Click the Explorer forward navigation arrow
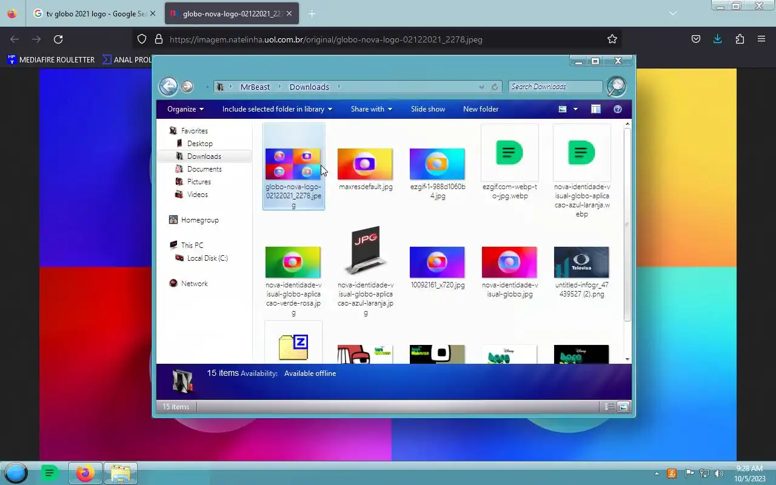This screenshot has height=485, width=776. click(x=187, y=87)
